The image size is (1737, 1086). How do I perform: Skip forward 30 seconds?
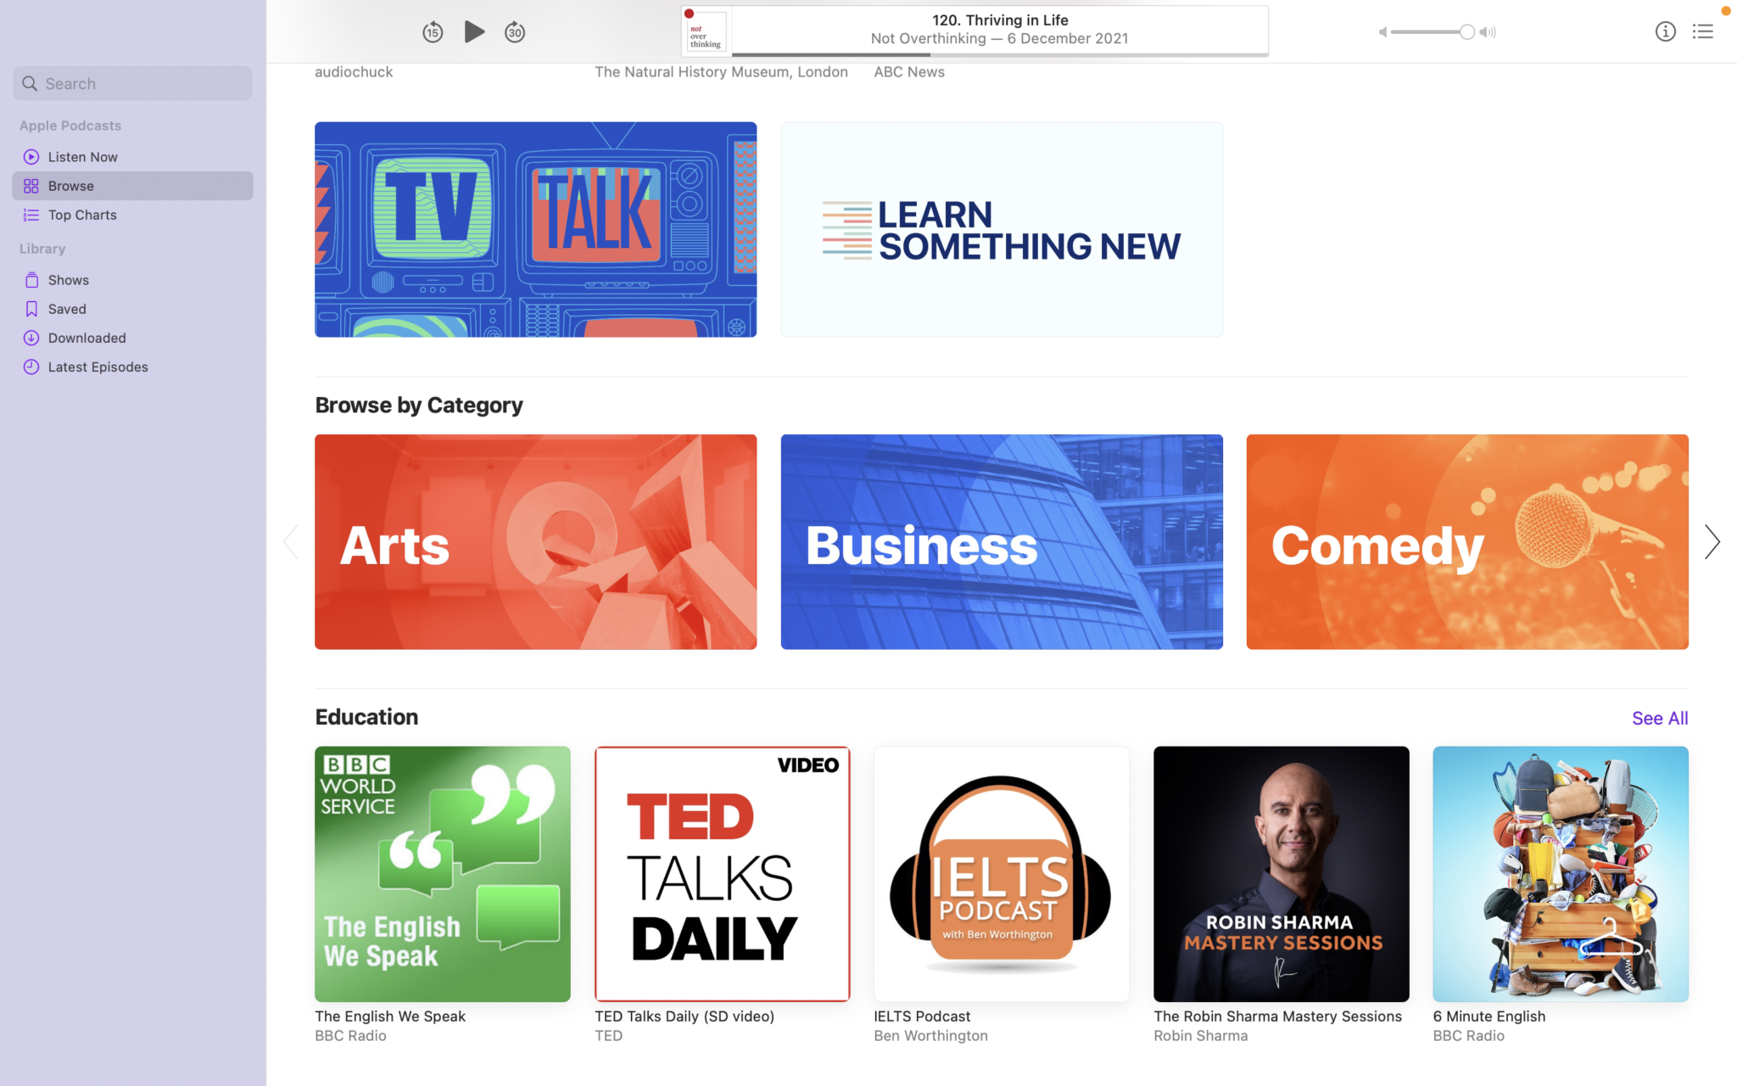tap(515, 32)
